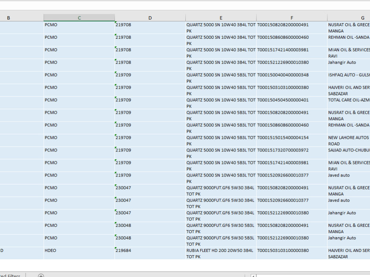The height and width of the screenshot is (277, 370).
Task: Select T0001508608600000460 in the 219709 row
Action: click(292, 128)
